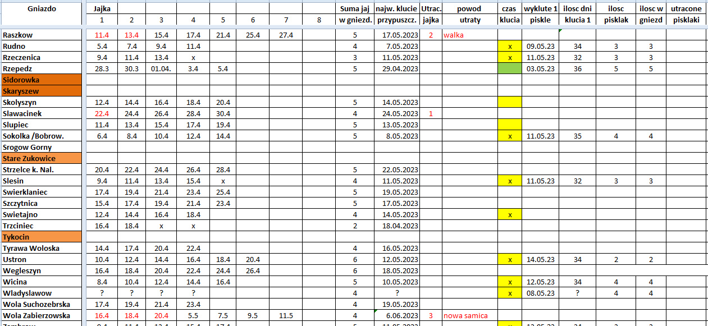Screen dimensions: 708x326
Task: Click the green cell in Rzepedz row
Action: 510,68
